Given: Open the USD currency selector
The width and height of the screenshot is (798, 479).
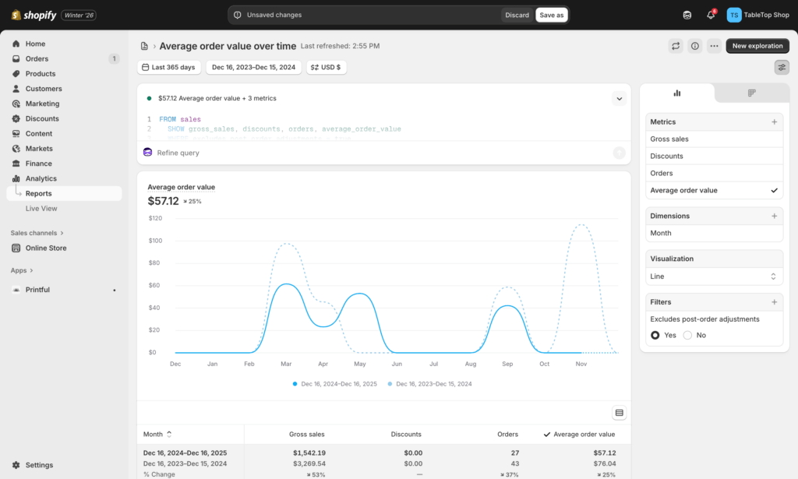Looking at the screenshot, I should 326,67.
